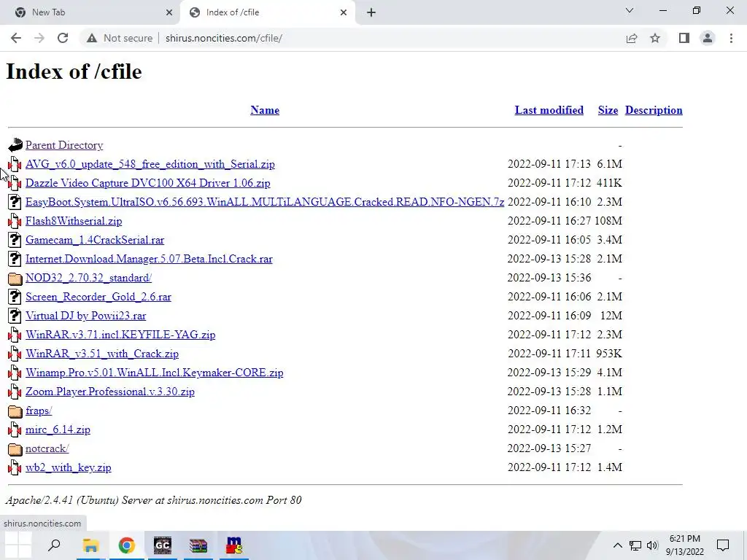This screenshot has width=747, height=560.
Task: Click the folder icon beside fraps
Action: click(15, 411)
